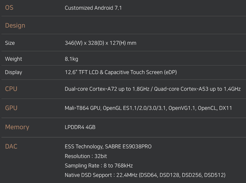This screenshot has height=183, width=246.
Task: Select the Mali-T864 GPU specification text
Action: [148, 108]
